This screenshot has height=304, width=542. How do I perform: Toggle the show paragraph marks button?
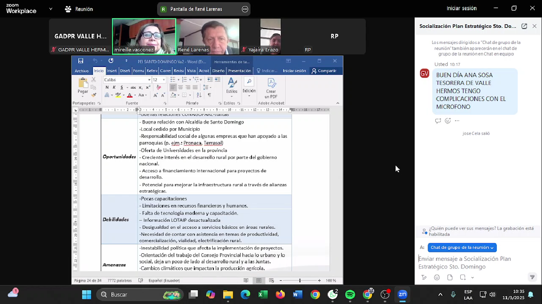click(209, 95)
